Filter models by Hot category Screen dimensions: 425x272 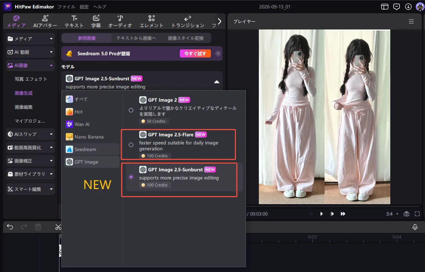(92, 112)
